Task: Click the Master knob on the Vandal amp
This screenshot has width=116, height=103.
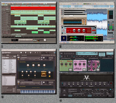Action: coord(104,84)
